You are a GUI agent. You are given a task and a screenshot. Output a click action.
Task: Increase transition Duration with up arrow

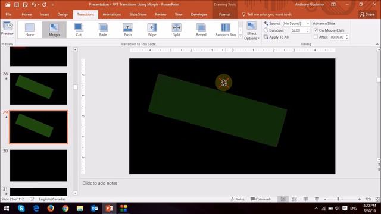(x=308, y=29)
